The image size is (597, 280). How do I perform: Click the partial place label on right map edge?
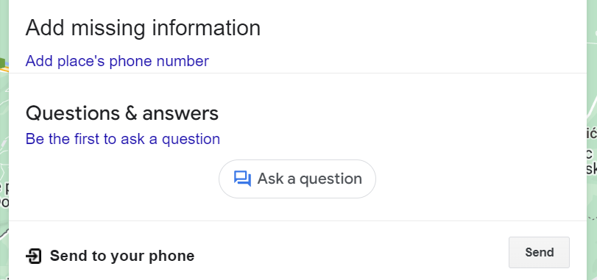[592, 151]
